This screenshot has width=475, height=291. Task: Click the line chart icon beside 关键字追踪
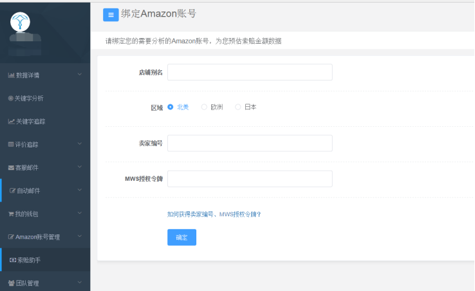coord(11,122)
